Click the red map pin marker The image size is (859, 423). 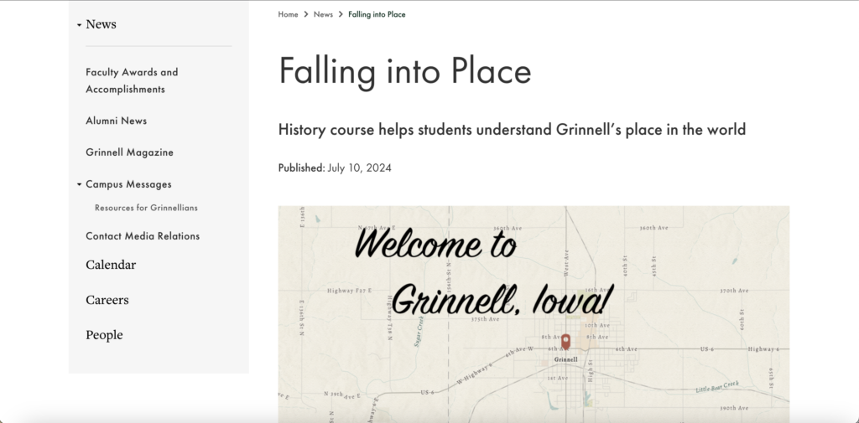tap(566, 341)
